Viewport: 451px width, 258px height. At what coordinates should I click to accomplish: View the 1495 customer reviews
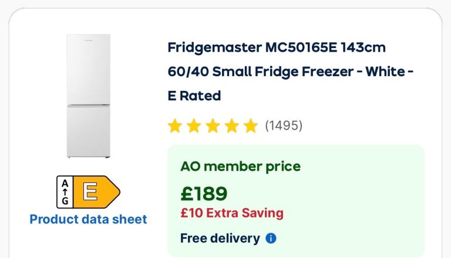pos(284,125)
